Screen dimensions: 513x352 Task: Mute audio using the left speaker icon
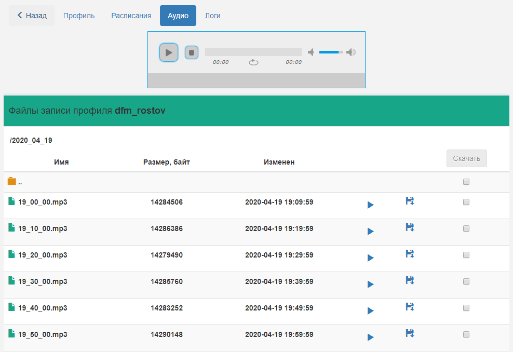[311, 52]
